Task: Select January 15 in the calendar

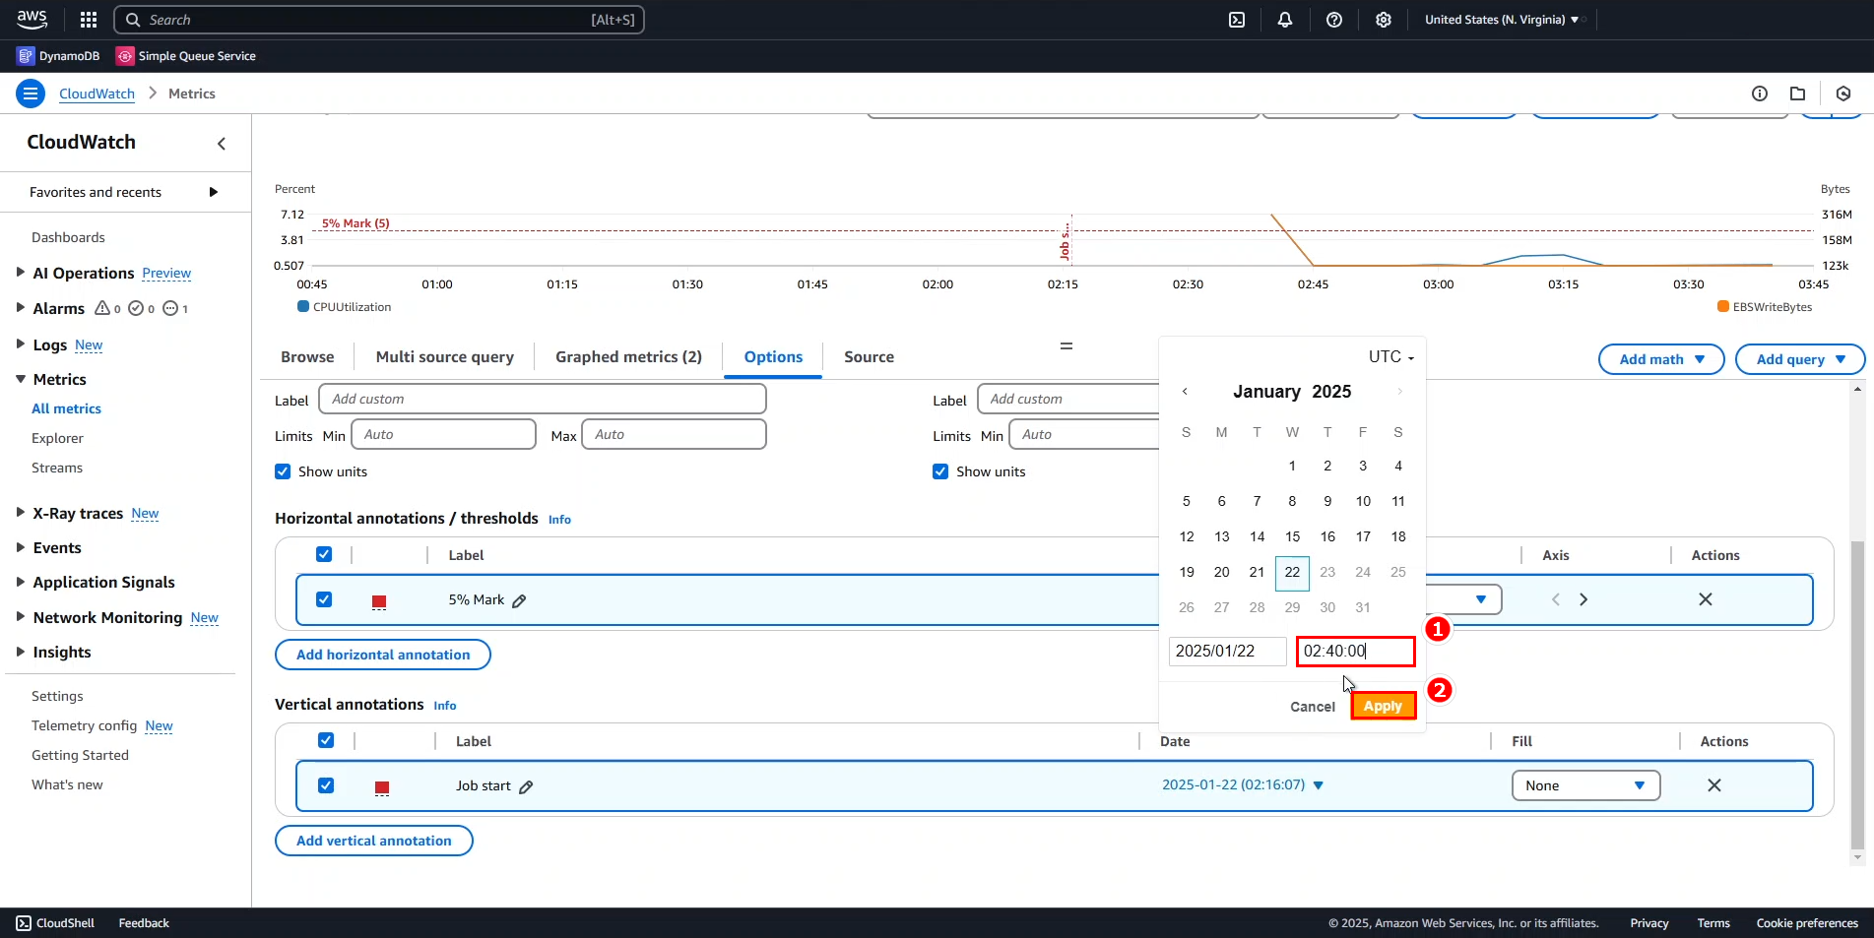Action: pos(1292,536)
